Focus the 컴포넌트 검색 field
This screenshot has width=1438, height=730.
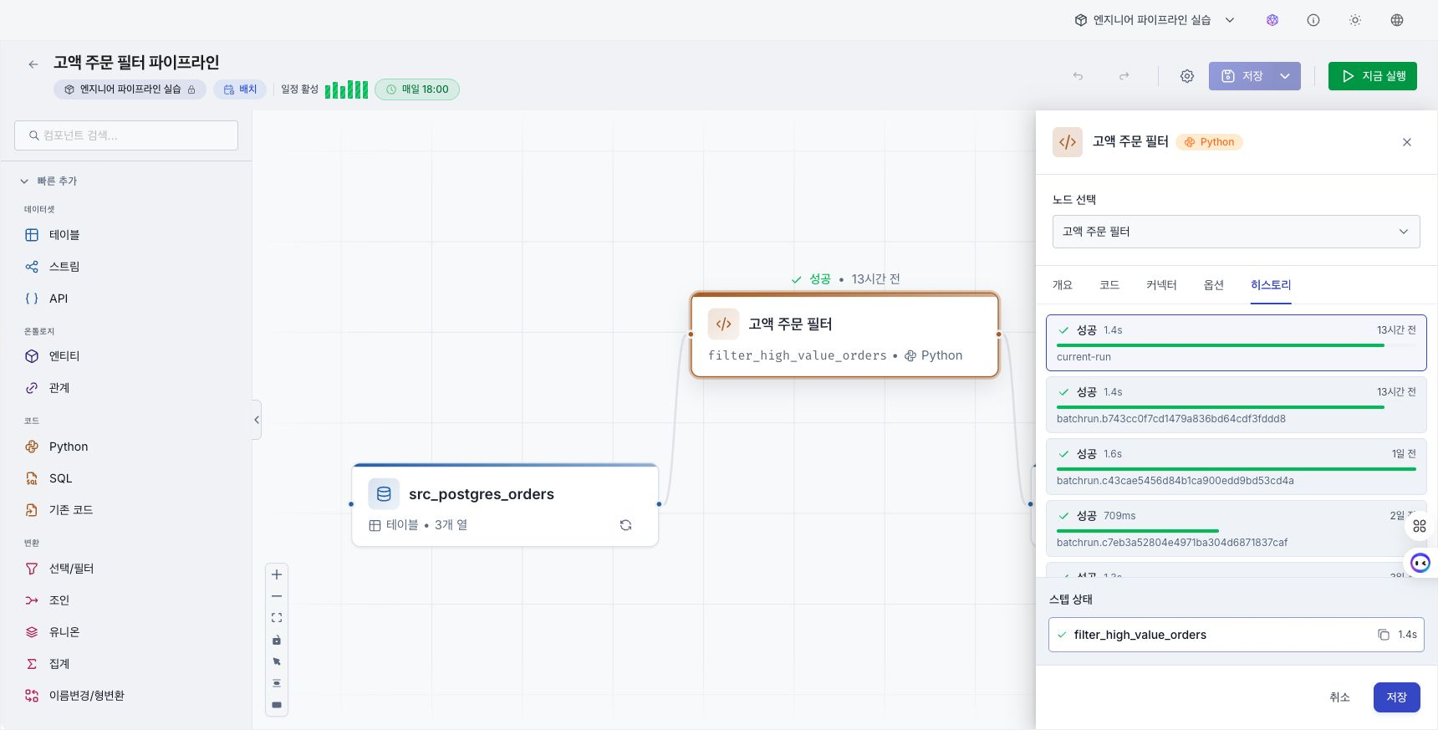point(126,135)
